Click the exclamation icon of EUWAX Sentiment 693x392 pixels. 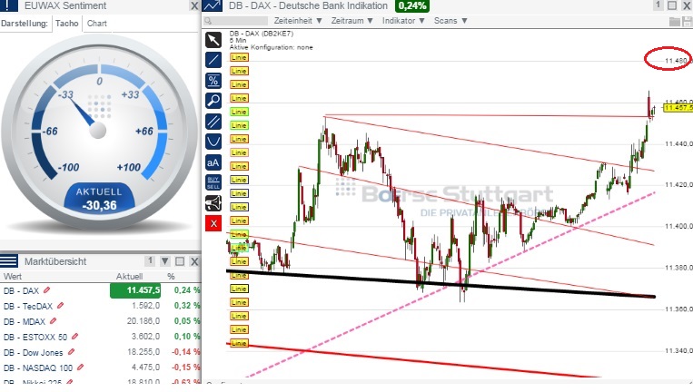[8, 5]
